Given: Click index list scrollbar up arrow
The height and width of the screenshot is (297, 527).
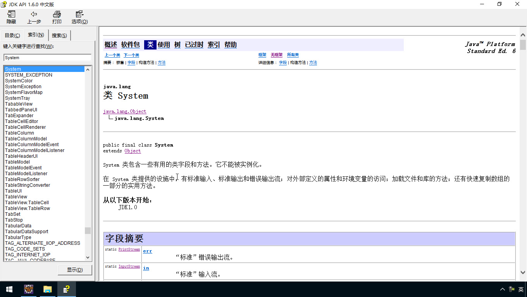Looking at the screenshot, I should [x=88, y=70].
